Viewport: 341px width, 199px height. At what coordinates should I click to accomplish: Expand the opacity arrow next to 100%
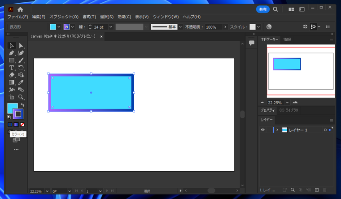pyautogui.click(x=225, y=27)
